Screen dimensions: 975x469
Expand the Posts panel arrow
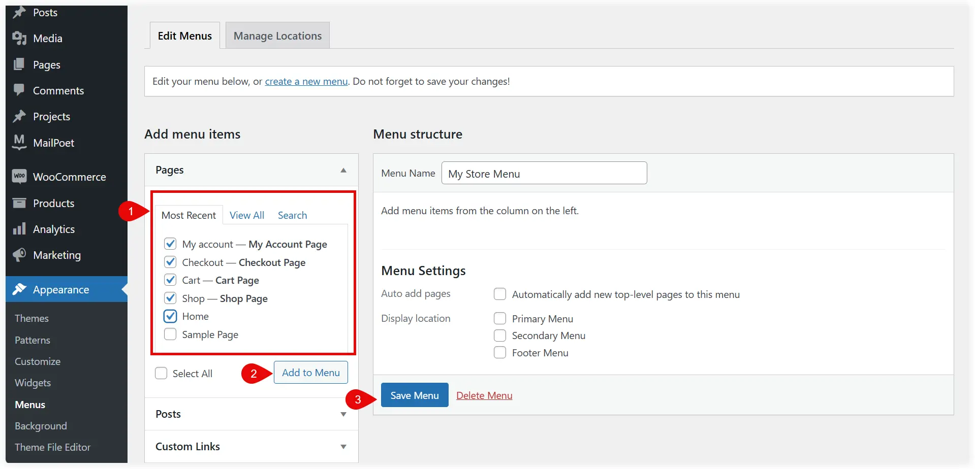pos(343,414)
